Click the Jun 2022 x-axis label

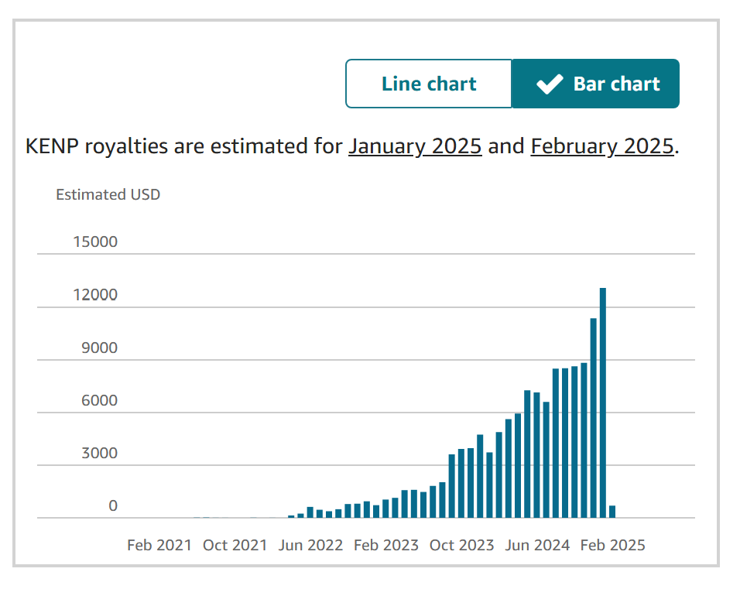[x=310, y=545]
